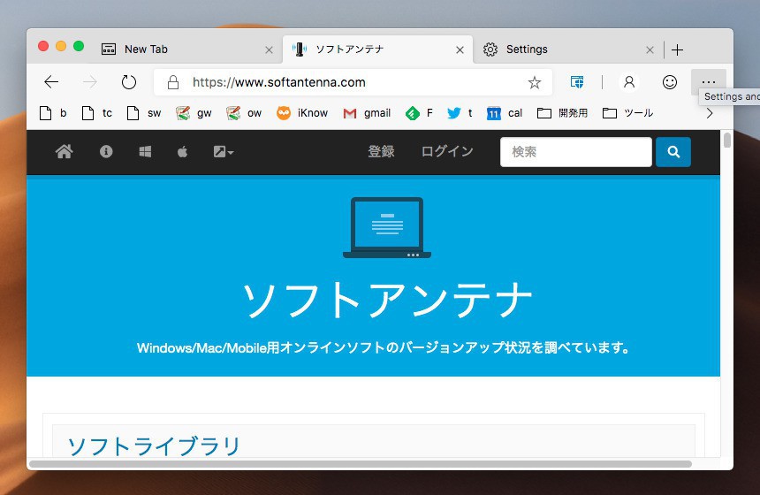
Task: Open the gmail bookmark
Action: 367,113
